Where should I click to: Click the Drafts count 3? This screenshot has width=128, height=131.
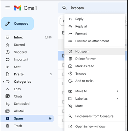[x=51, y=74]
